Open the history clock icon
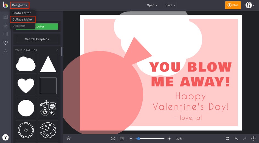Image resolution: width=259 pixels, height=143 pixels. click(x=253, y=139)
